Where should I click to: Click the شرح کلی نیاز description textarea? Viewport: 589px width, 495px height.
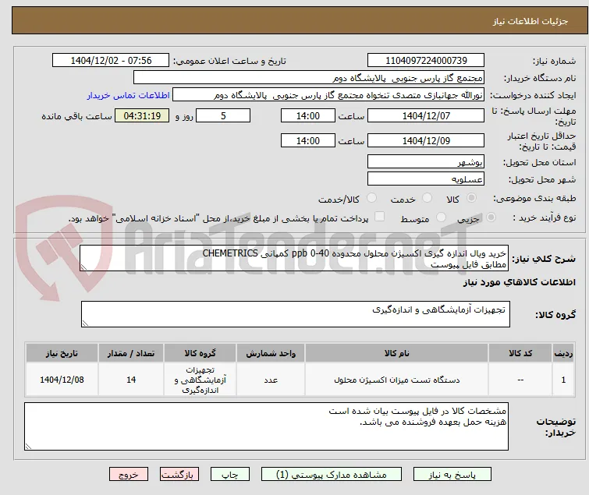294,258
